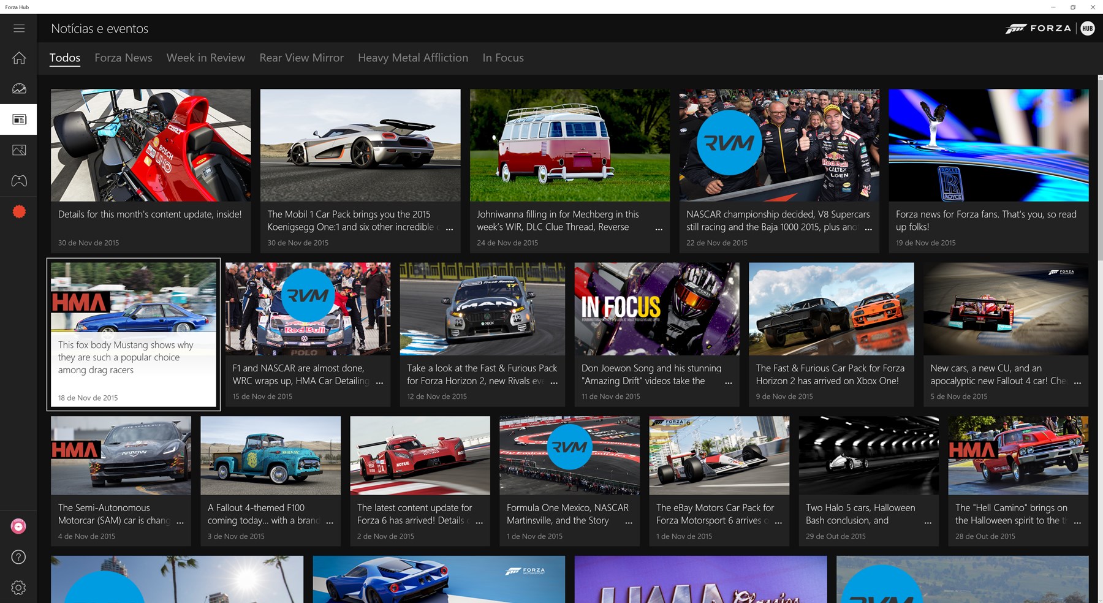
Task: Open the Fast & Furious Supra thumbnail
Action: [832, 309]
